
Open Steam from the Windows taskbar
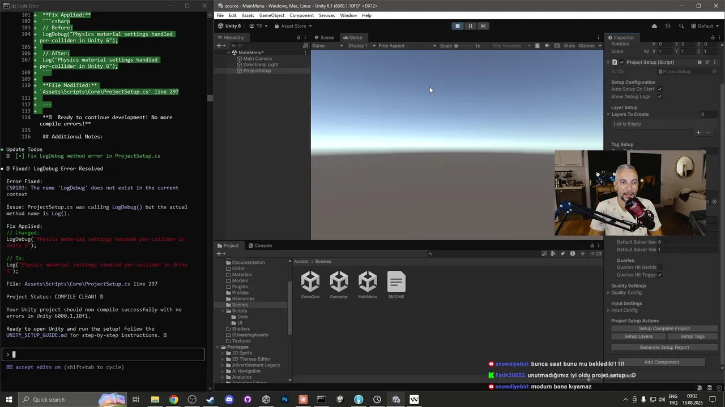click(x=210, y=400)
